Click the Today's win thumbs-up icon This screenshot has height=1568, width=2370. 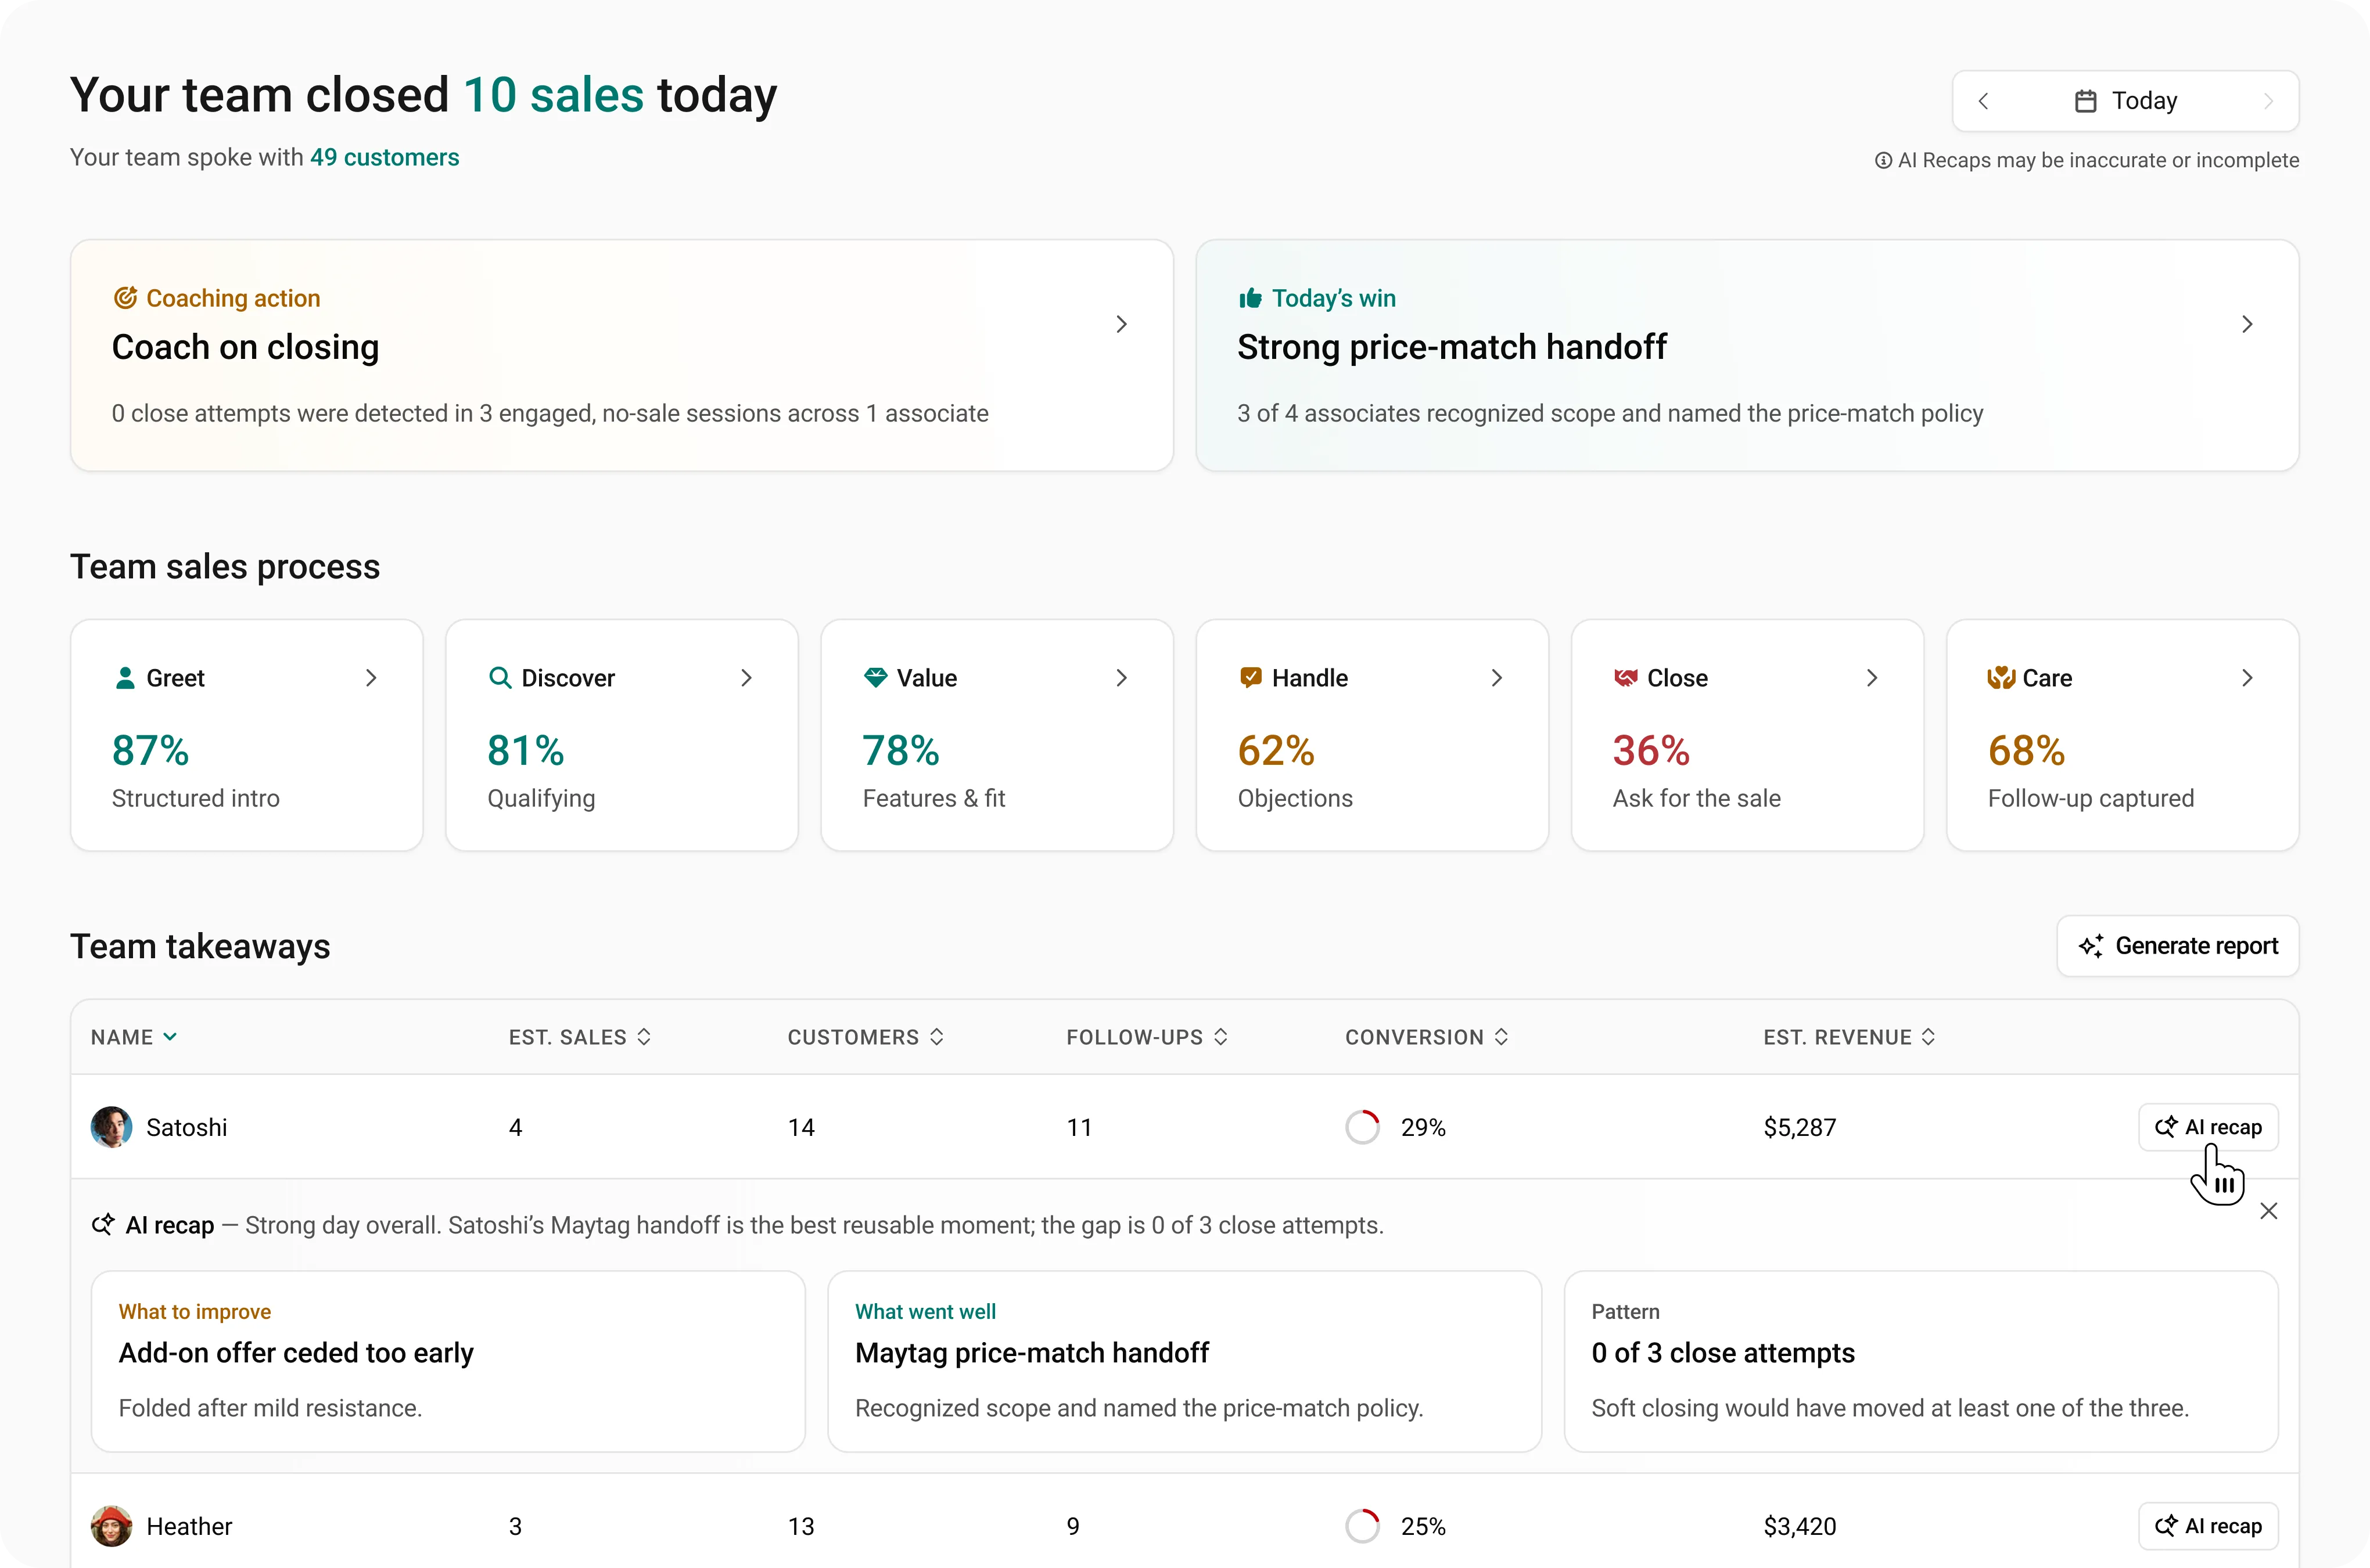point(1250,298)
